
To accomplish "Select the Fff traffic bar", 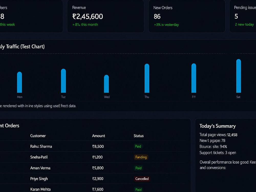I will tap(194, 78).
